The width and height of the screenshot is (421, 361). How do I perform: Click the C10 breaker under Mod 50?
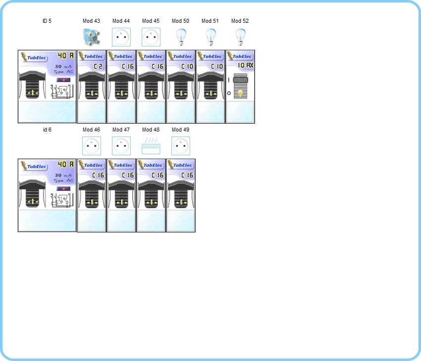tap(181, 87)
